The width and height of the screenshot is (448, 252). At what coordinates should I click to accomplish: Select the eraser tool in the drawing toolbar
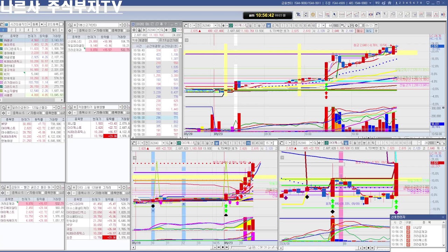(x=399, y=14)
